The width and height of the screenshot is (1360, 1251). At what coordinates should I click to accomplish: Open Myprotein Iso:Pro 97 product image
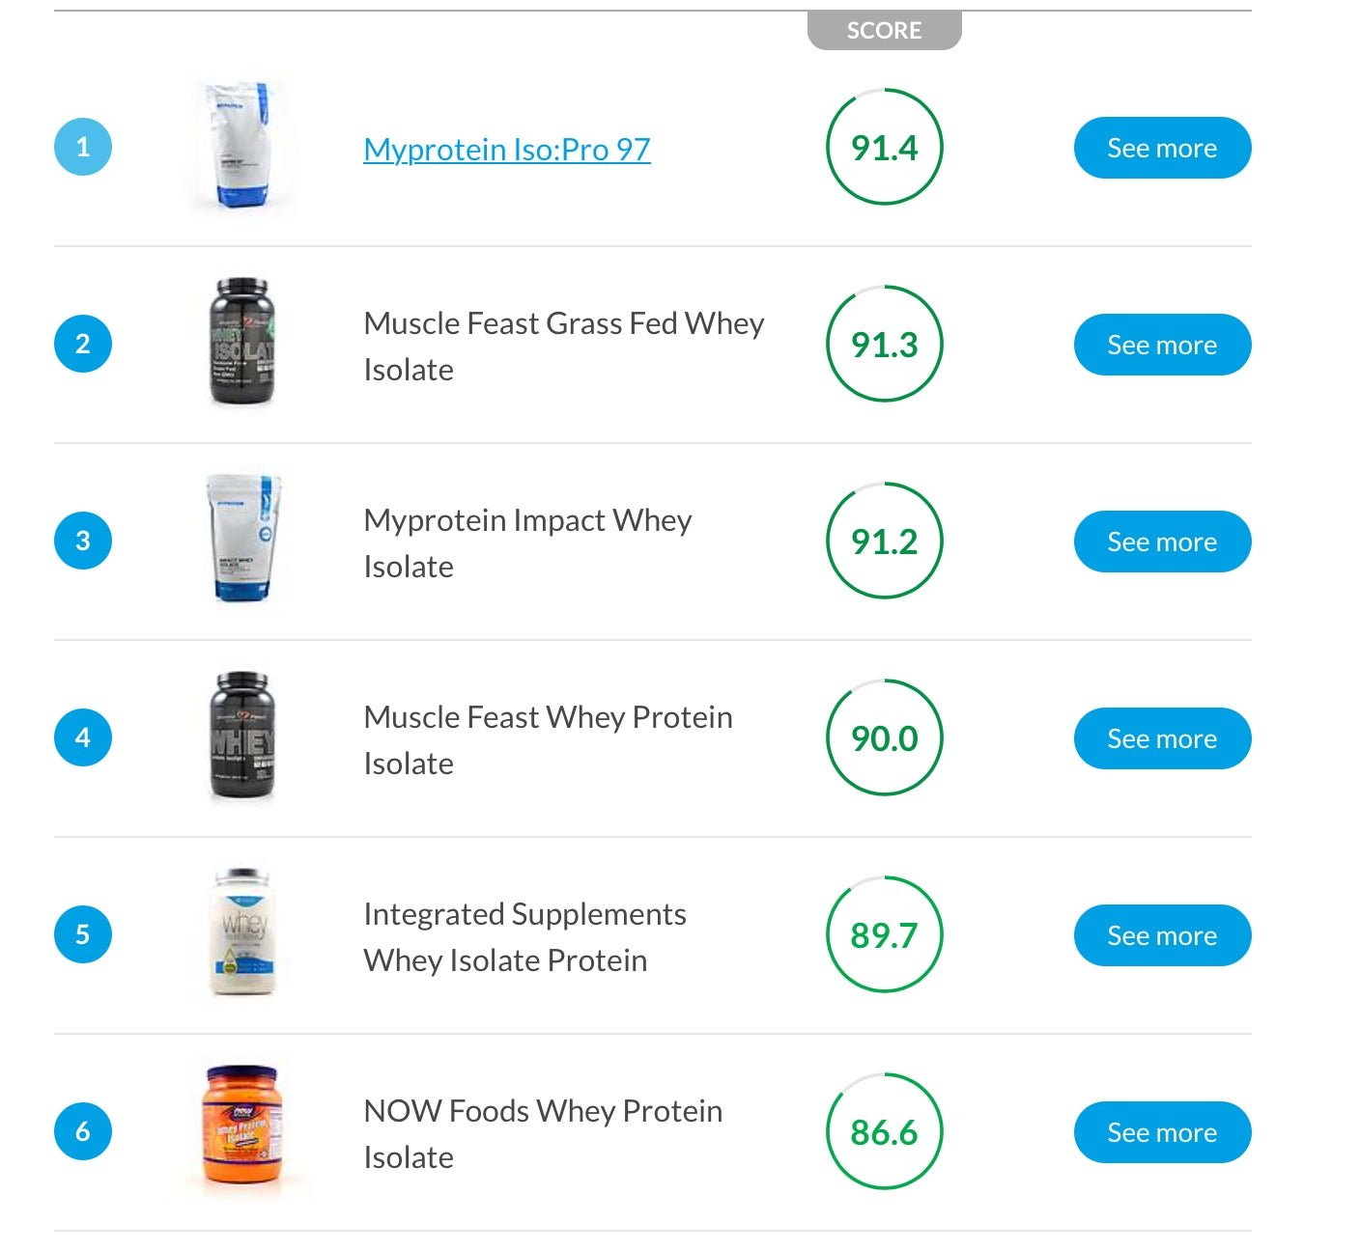point(241,147)
